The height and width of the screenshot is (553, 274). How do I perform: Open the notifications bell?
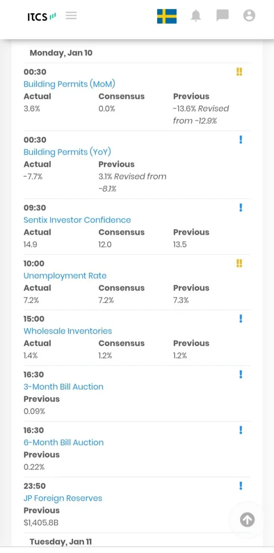(x=196, y=16)
